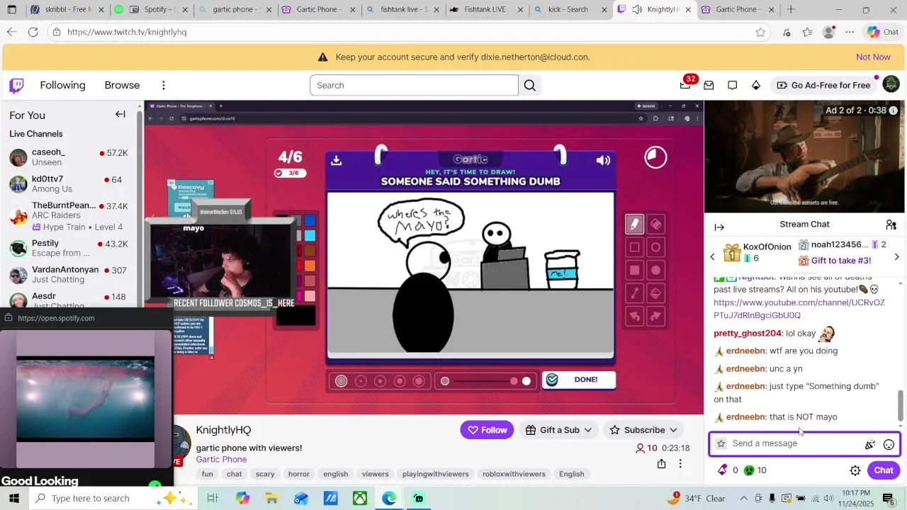Select the pencil tool in Gartic Phone
The height and width of the screenshot is (510, 907).
tap(635, 225)
